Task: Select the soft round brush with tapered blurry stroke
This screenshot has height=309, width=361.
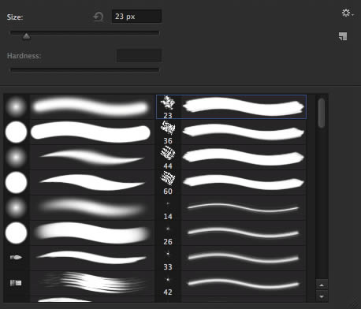Action: [80, 157]
